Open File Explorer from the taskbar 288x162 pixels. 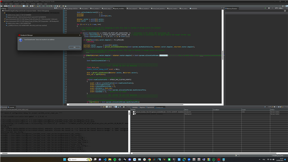click(x=110, y=159)
